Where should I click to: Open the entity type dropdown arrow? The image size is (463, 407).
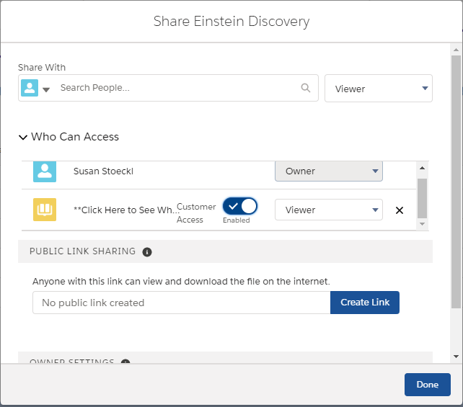46,89
